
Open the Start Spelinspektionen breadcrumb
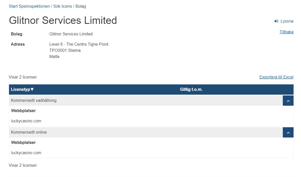pyautogui.click(x=29, y=6)
